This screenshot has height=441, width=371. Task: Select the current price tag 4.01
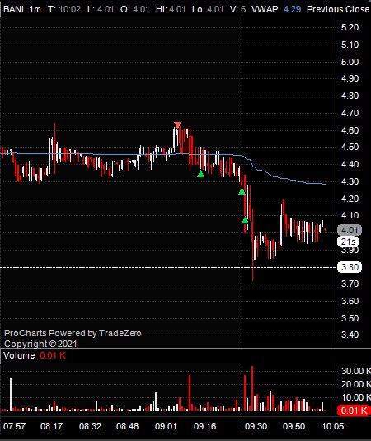click(350, 230)
